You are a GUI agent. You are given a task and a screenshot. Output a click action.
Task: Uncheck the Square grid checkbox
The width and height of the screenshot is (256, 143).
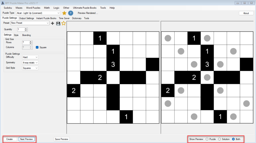click(37, 47)
